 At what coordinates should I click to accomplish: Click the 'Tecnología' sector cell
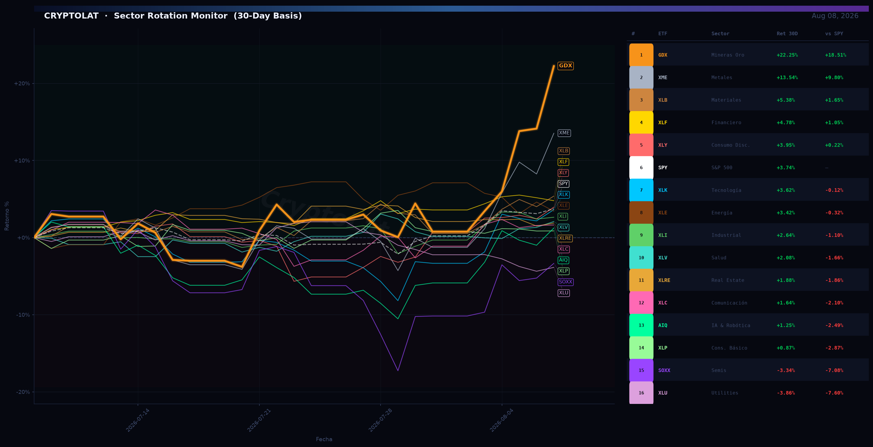[x=726, y=190]
